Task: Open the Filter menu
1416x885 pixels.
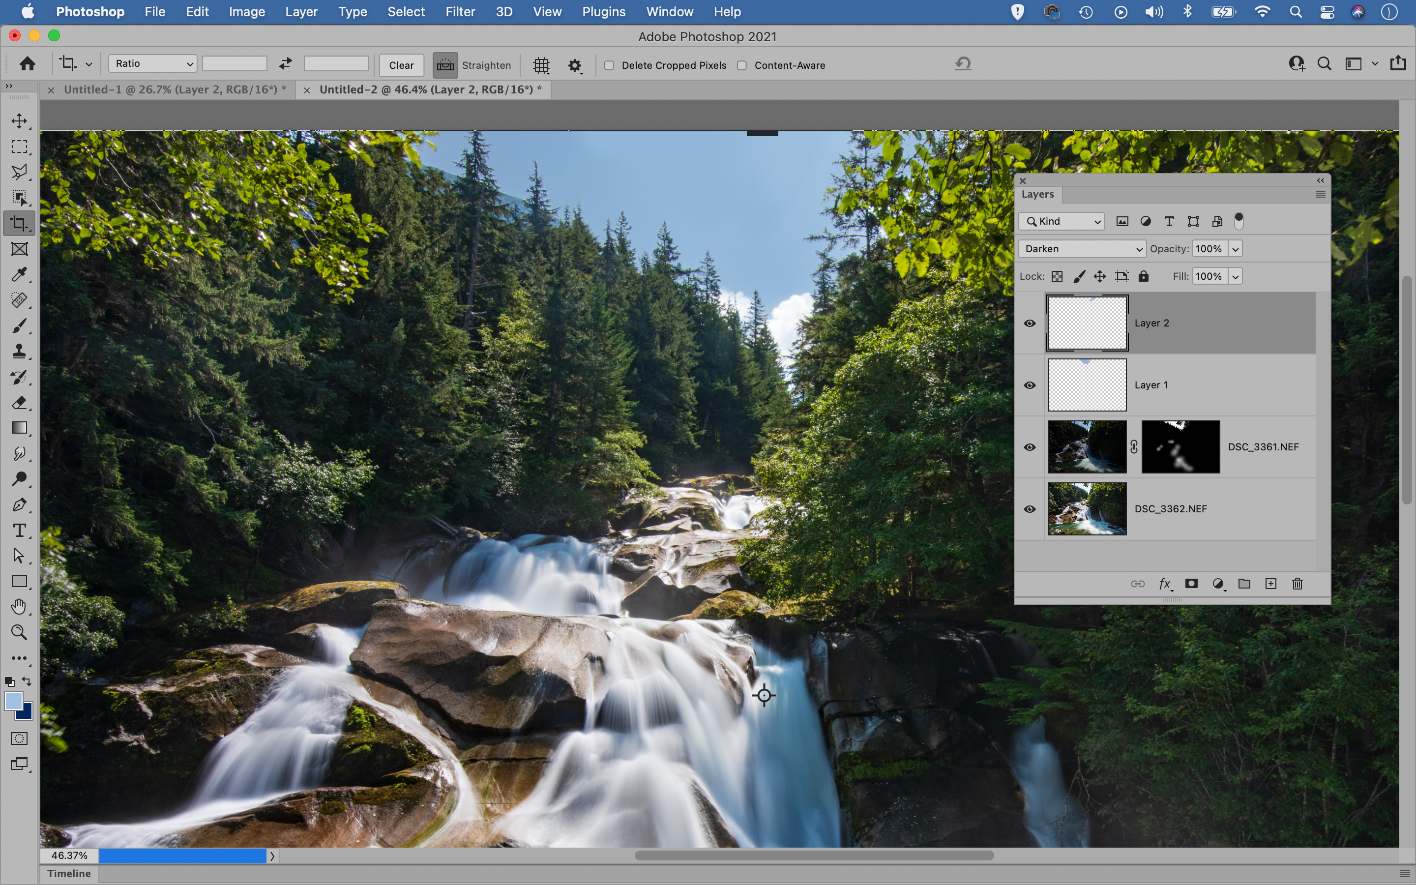Action: 460,12
